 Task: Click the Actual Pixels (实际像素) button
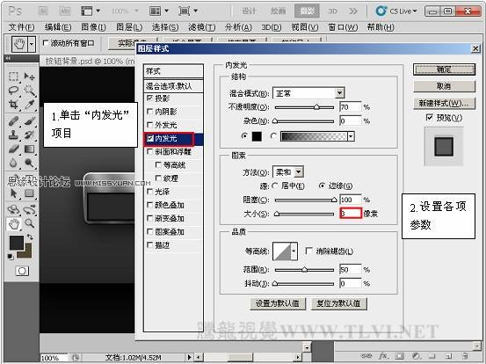(123, 43)
